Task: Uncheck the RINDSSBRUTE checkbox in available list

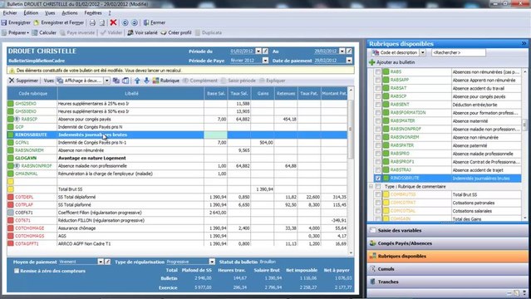Action: pos(378,179)
